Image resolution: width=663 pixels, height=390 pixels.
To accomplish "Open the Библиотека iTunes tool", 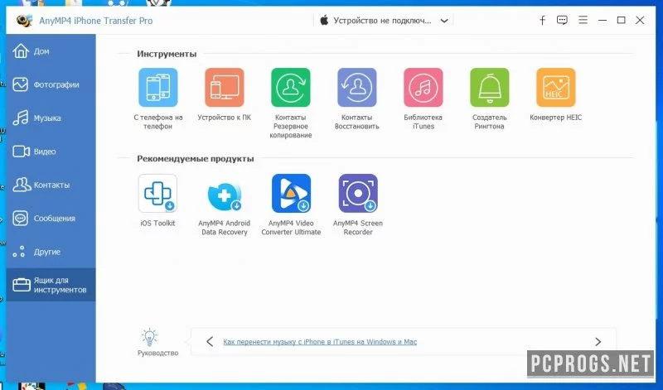I will [x=423, y=88].
